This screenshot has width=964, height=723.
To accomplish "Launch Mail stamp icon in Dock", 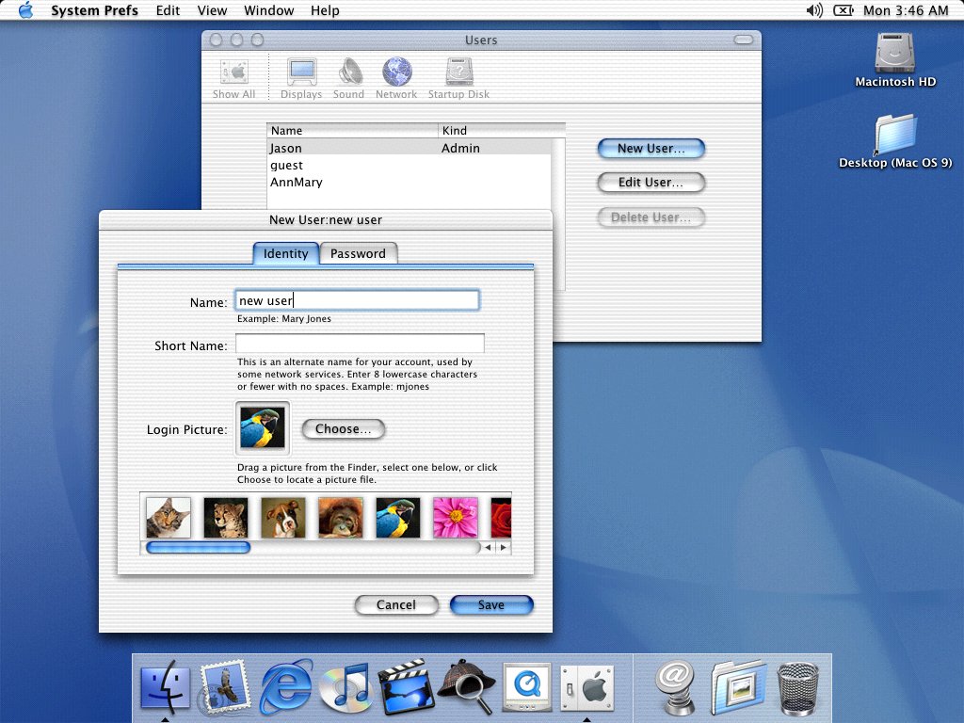I will click(x=225, y=686).
